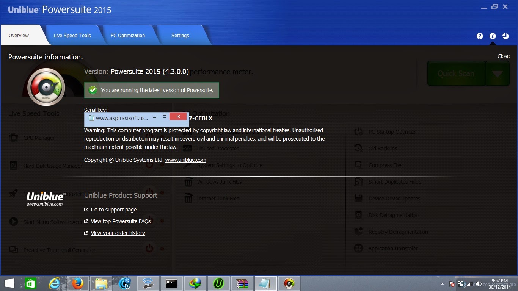Open the Windows Start button
Screen dimensions: 518x291
click(x=9, y=283)
